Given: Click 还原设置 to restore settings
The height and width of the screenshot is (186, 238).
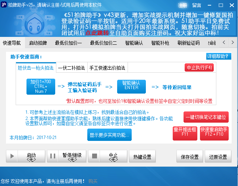Looking at the screenshot, I should pos(218,157).
